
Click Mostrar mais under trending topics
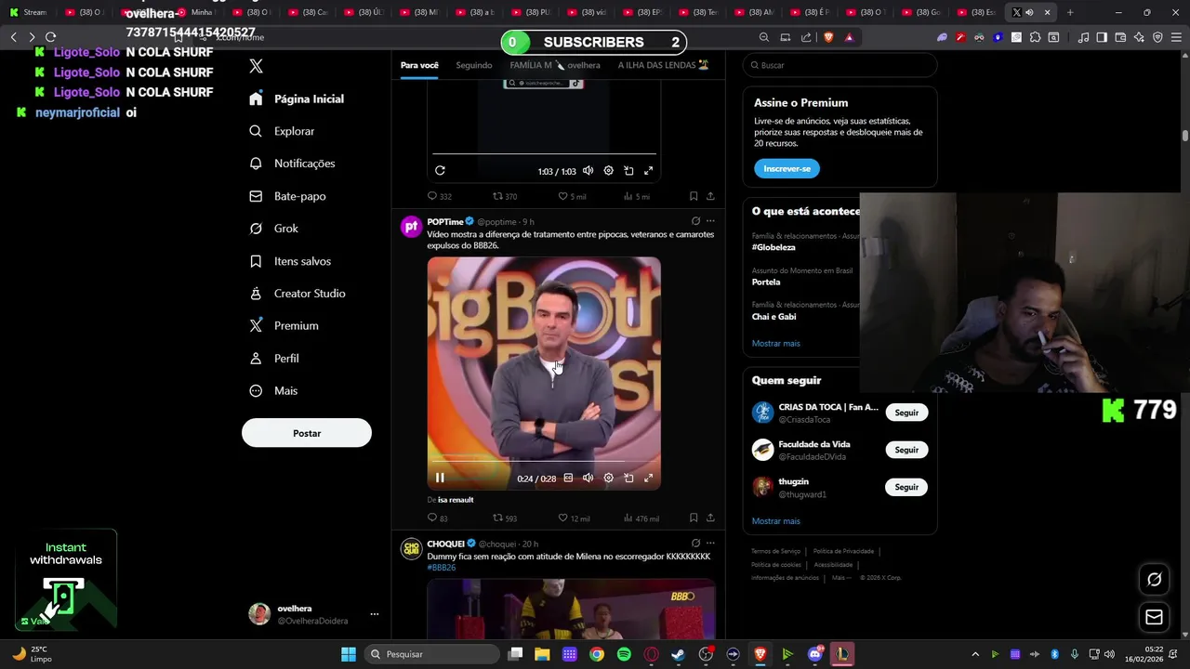[x=775, y=344]
